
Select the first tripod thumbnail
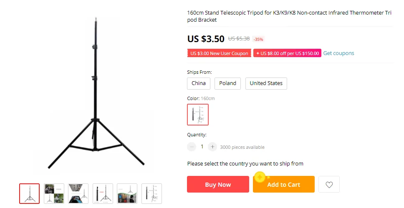click(x=30, y=194)
